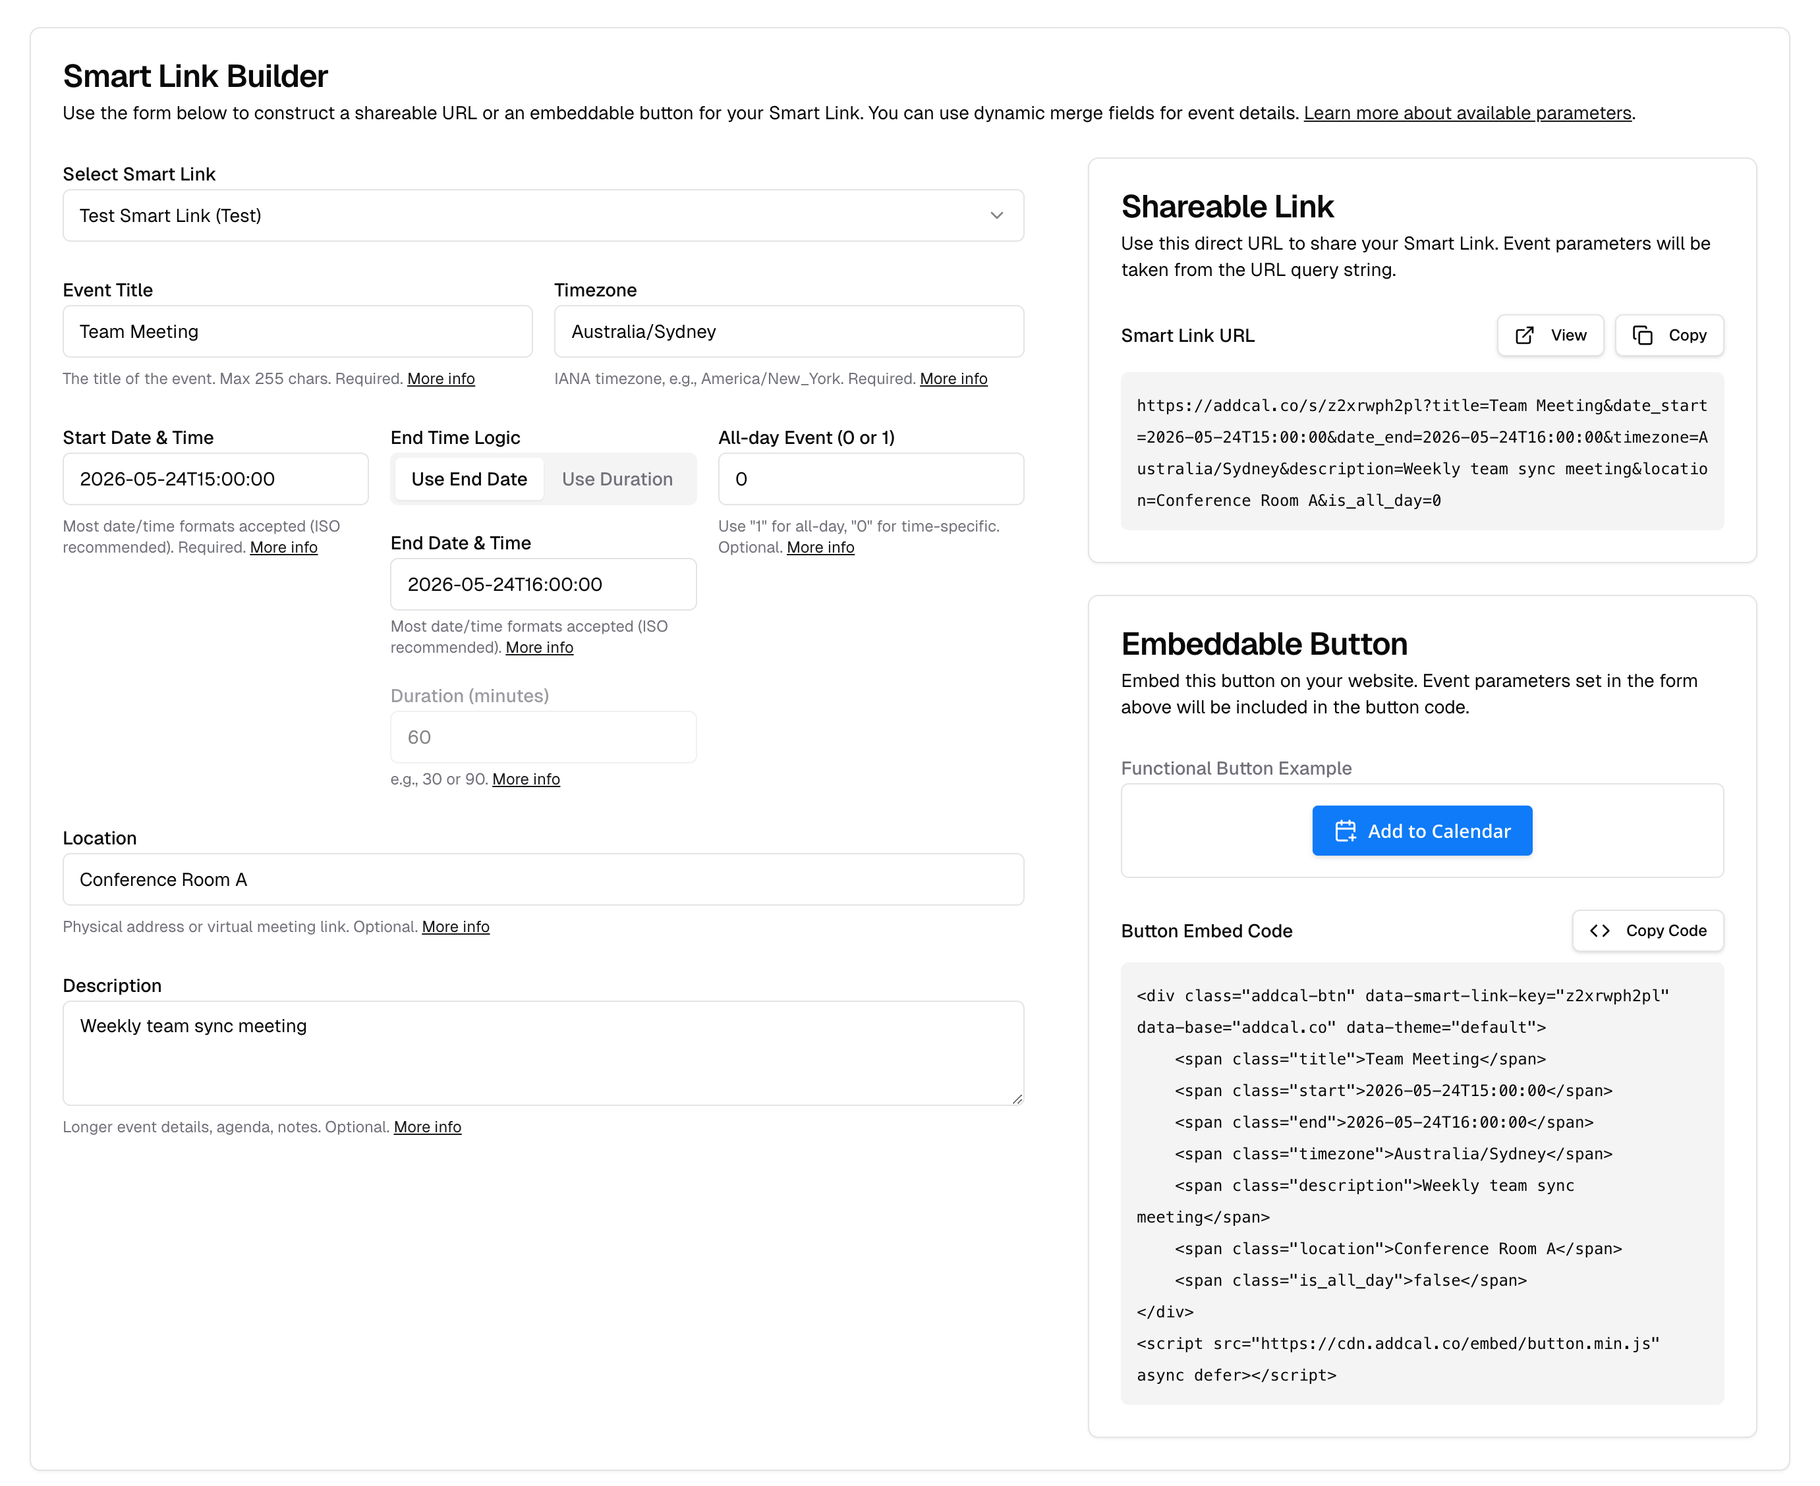Click the Location Conference Room A field
Screen dimensions: 1820x1486
click(542, 879)
